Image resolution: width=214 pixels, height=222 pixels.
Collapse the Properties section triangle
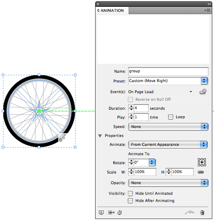click(100, 136)
